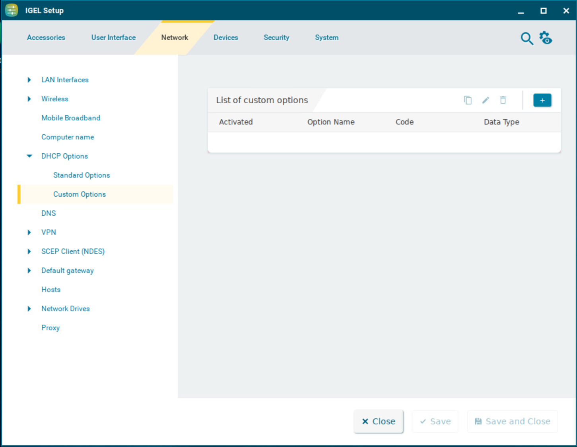Open the User Interface tab
577x447 pixels.
(113, 38)
